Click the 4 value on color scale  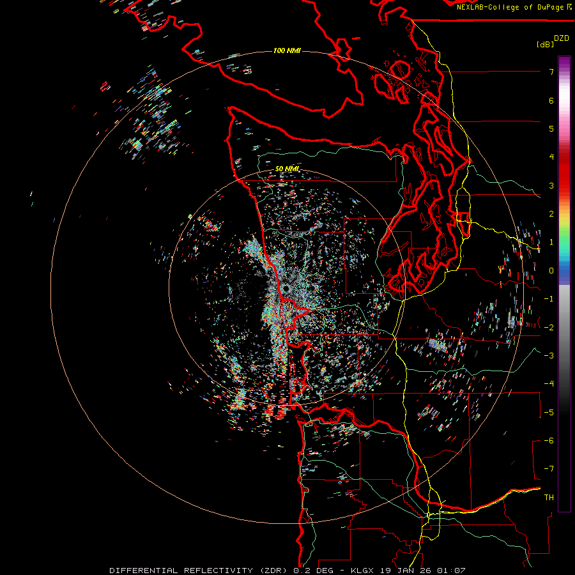click(551, 157)
